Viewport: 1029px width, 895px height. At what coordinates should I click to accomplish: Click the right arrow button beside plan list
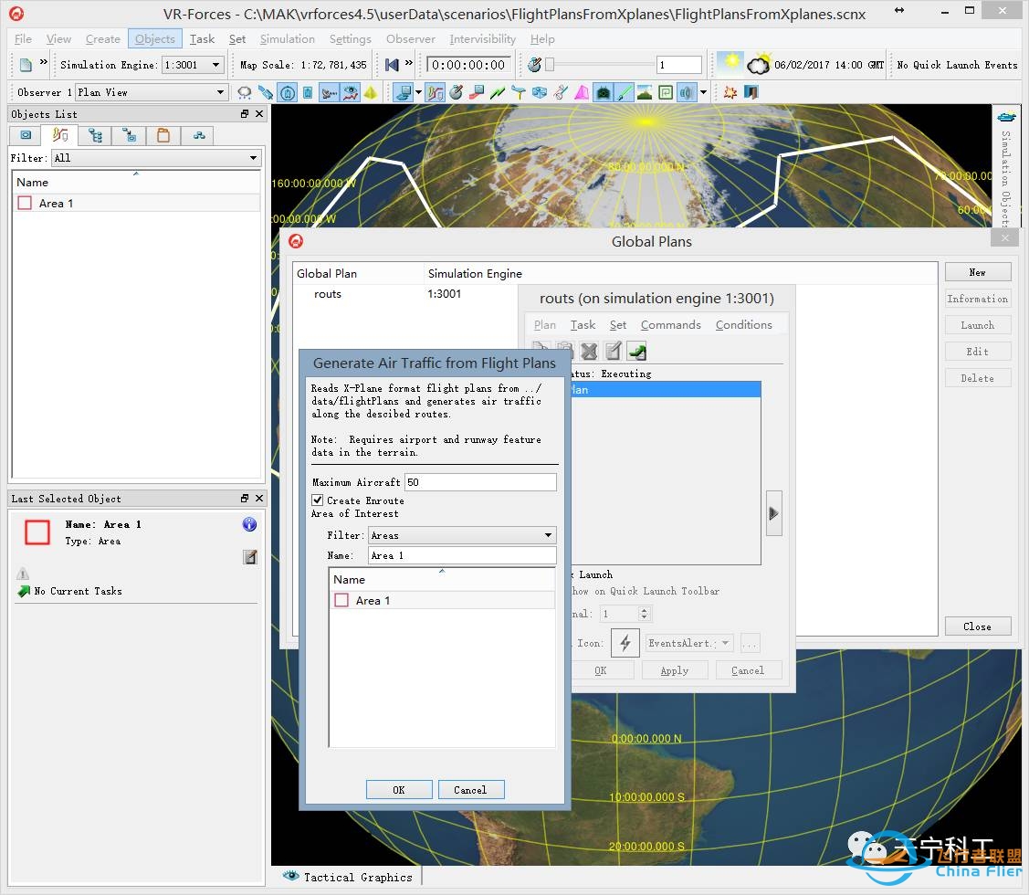click(x=773, y=513)
